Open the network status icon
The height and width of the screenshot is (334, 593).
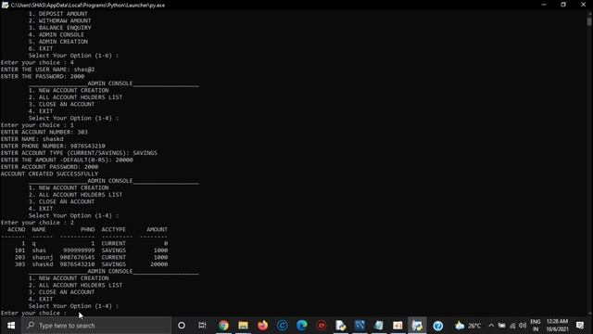click(512, 326)
